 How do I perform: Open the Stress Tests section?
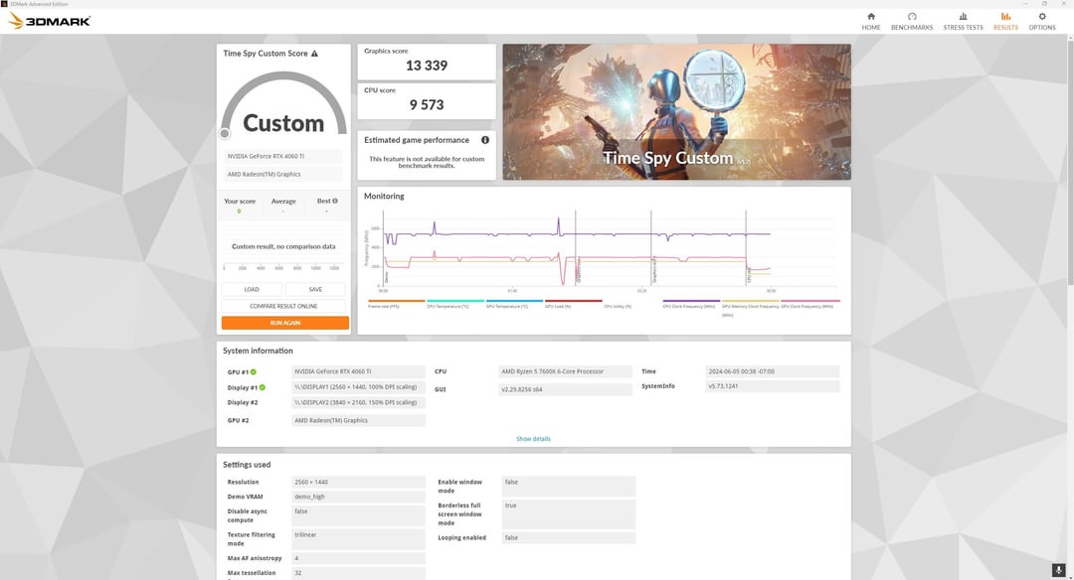963,21
